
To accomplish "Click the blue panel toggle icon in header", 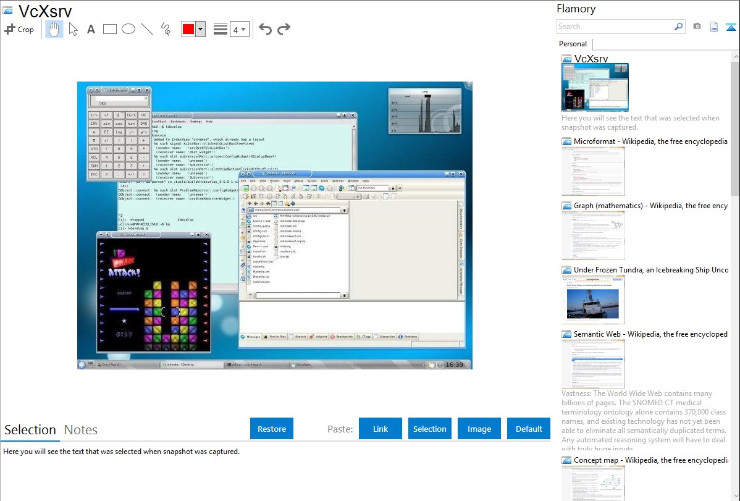I will (x=731, y=27).
